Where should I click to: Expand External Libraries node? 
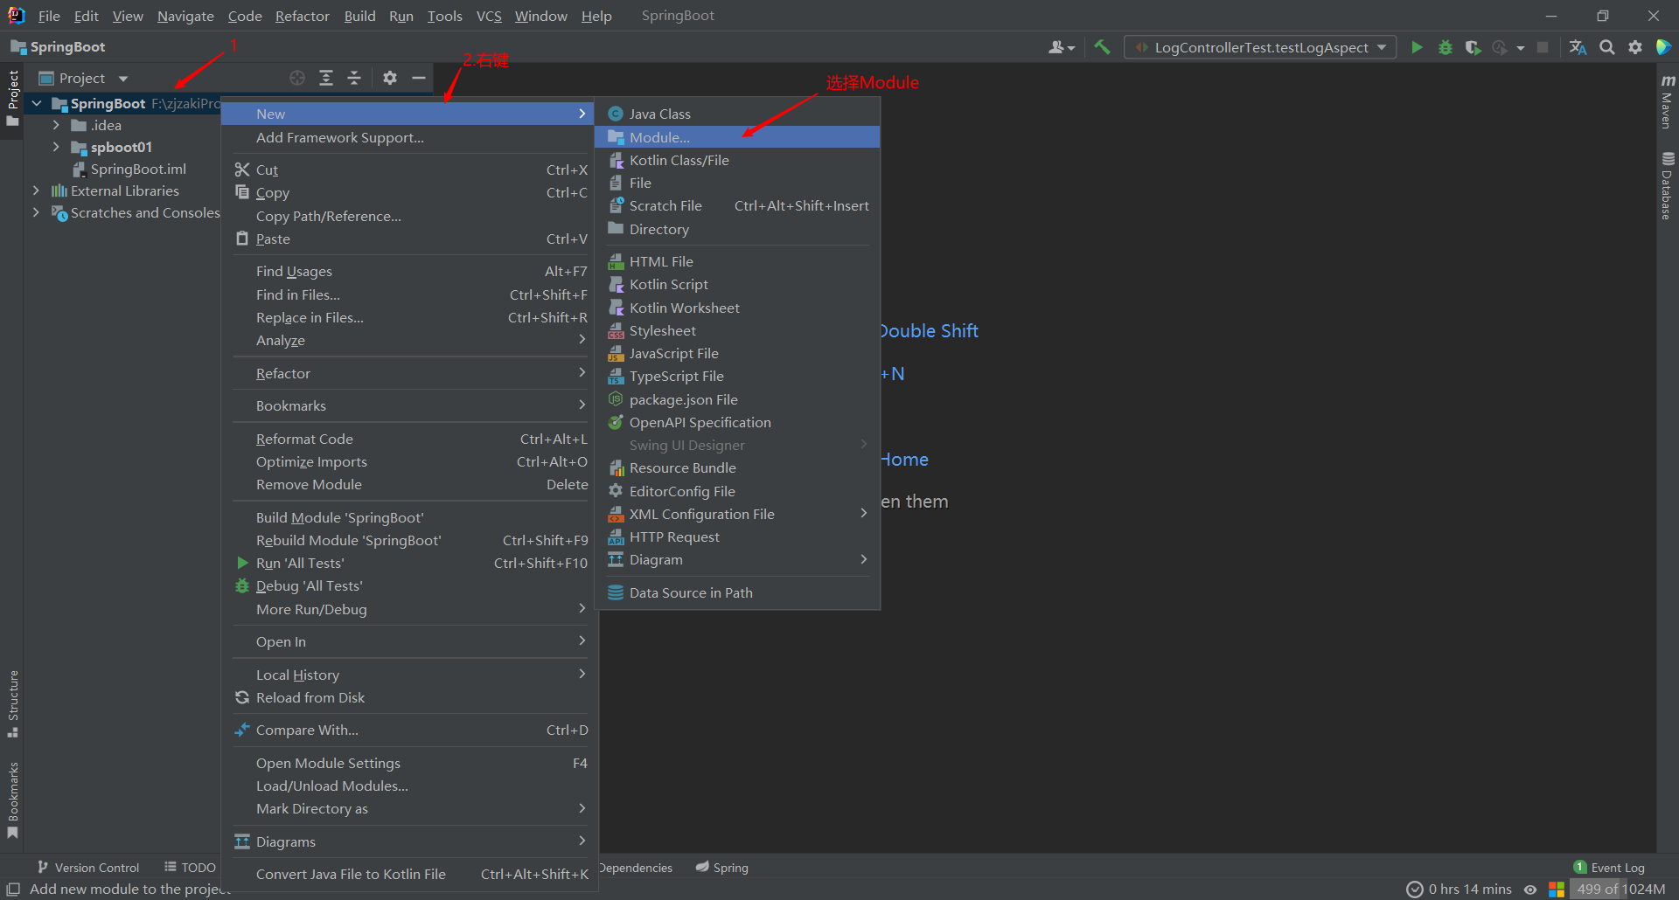coord(36,190)
